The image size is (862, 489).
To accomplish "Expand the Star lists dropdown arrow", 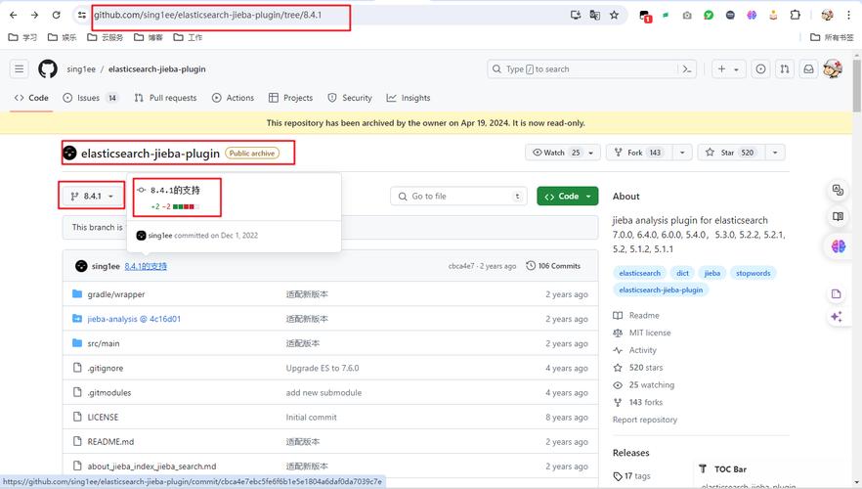I will click(x=775, y=153).
